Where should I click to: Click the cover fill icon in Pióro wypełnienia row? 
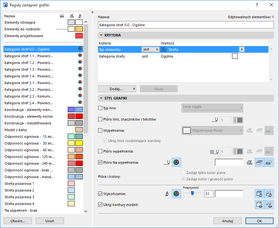tap(259, 152)
